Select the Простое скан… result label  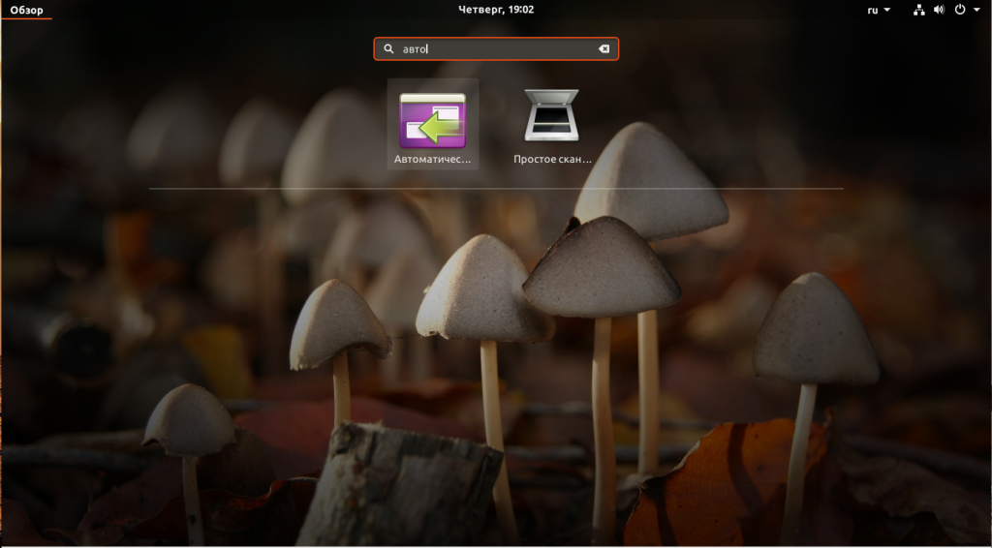click(552, 160)
